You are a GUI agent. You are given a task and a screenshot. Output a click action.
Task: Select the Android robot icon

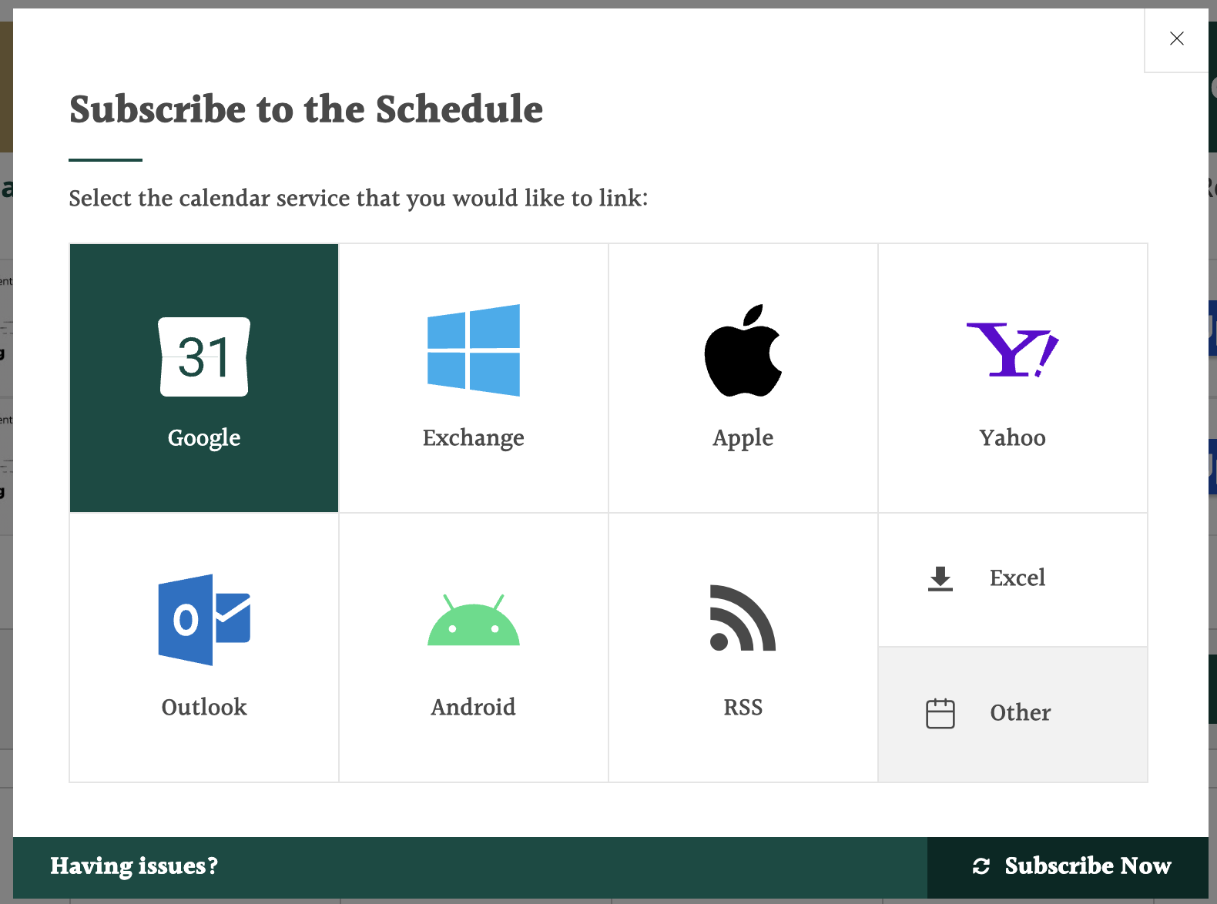click(x=474, y=620)
